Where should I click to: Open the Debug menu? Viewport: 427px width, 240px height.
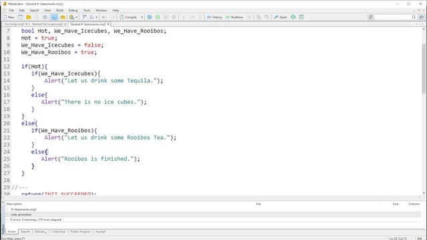[73, 11]
